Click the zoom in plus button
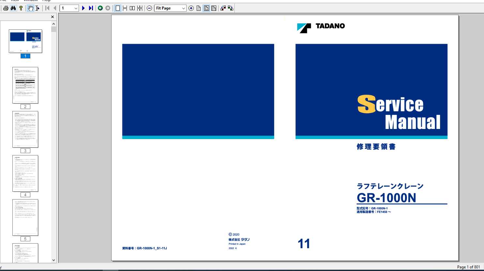Screen dimensions: 484x271 point(191,8)
